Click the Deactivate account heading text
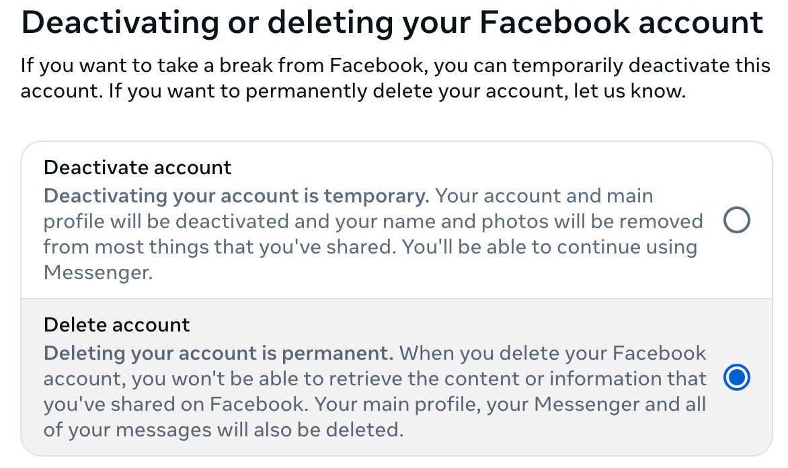The image size is (788, 468). coord(137,167)
